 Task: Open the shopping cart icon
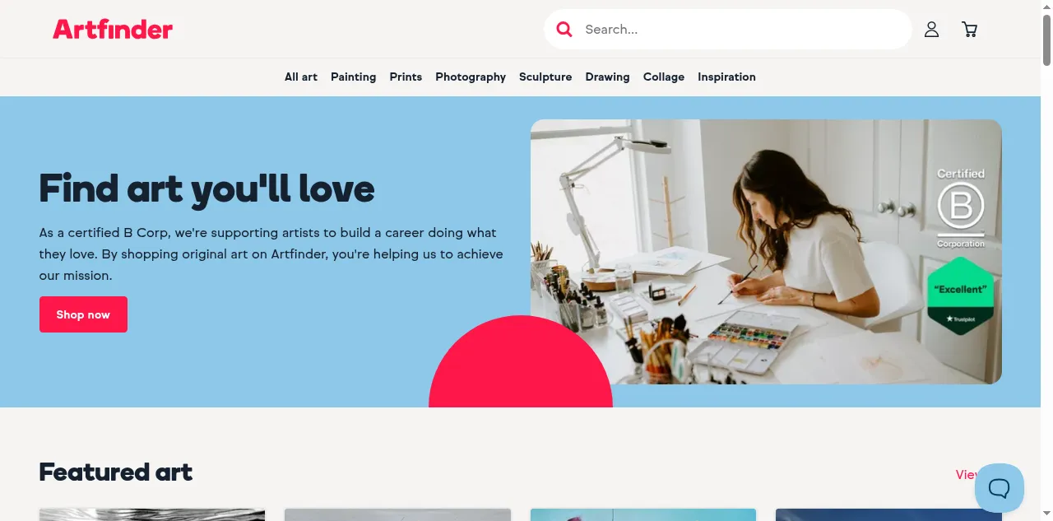(x=970, y=30)
